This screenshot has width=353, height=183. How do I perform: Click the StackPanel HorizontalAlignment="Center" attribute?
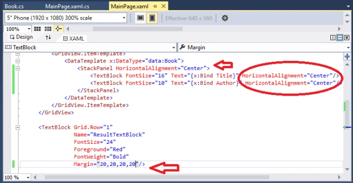pyautogui.click(x=161, y=68)
